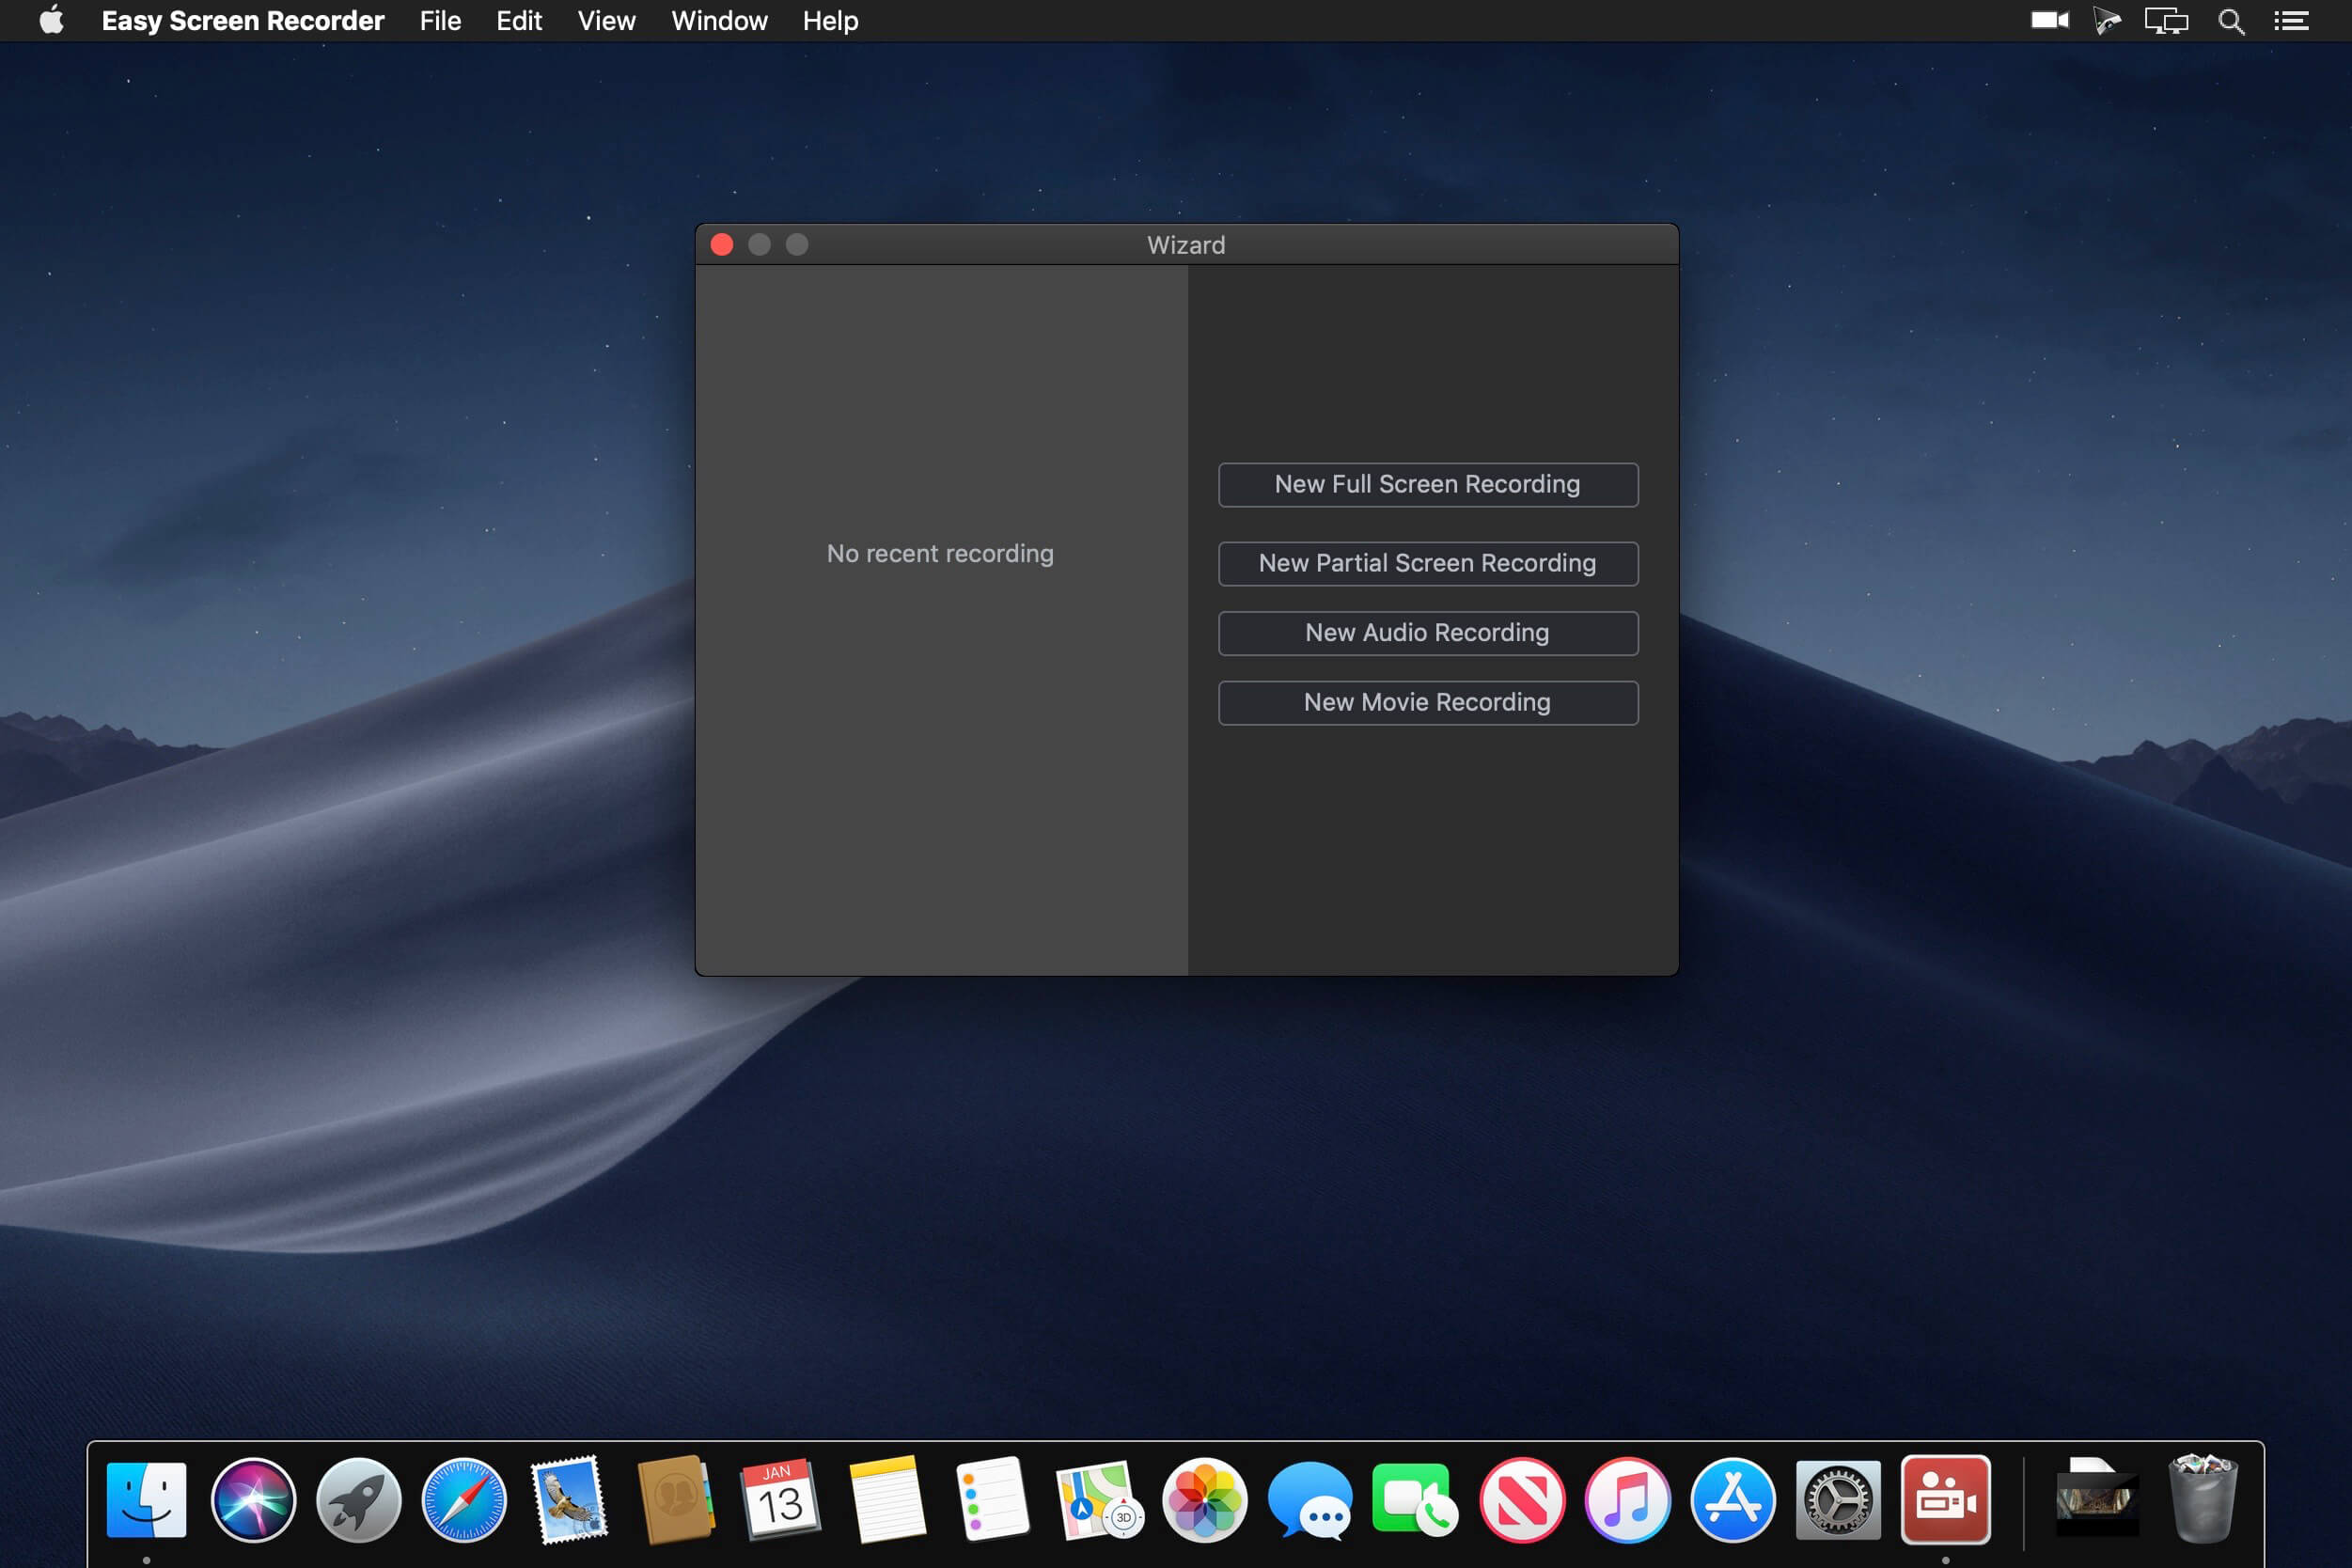The width and height of the screenshot is (2352, 1568).
Task: Open the Trash in the Dock
Action: point(2202,1500)
